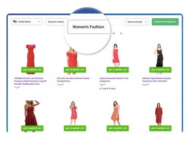The image size is (189, 143).
Task: Open the United States country dropdown
Action: point(27,22)
